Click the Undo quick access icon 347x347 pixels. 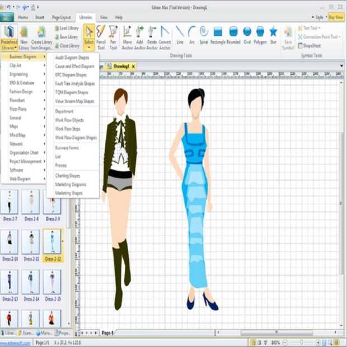coord(9,7)
